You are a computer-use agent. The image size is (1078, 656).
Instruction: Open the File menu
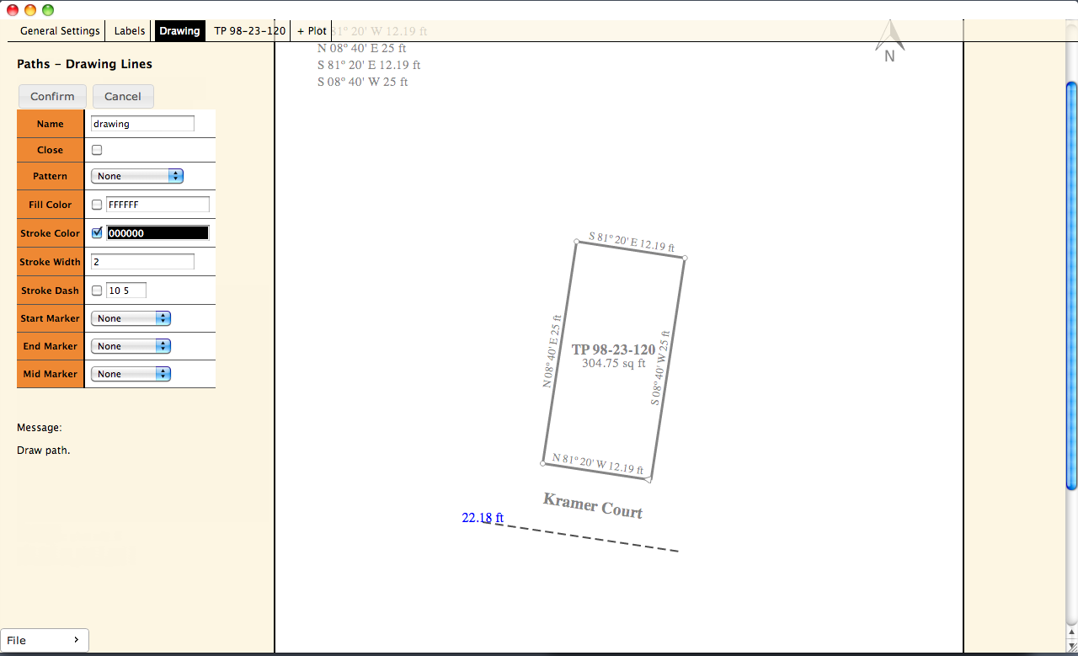pyautogui.click(x=45, y=640)
